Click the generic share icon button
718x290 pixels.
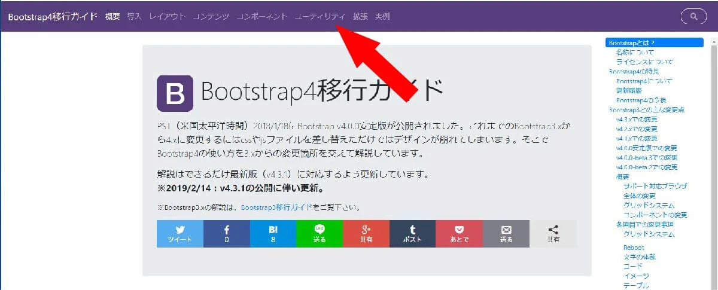[x=553, y=234]
